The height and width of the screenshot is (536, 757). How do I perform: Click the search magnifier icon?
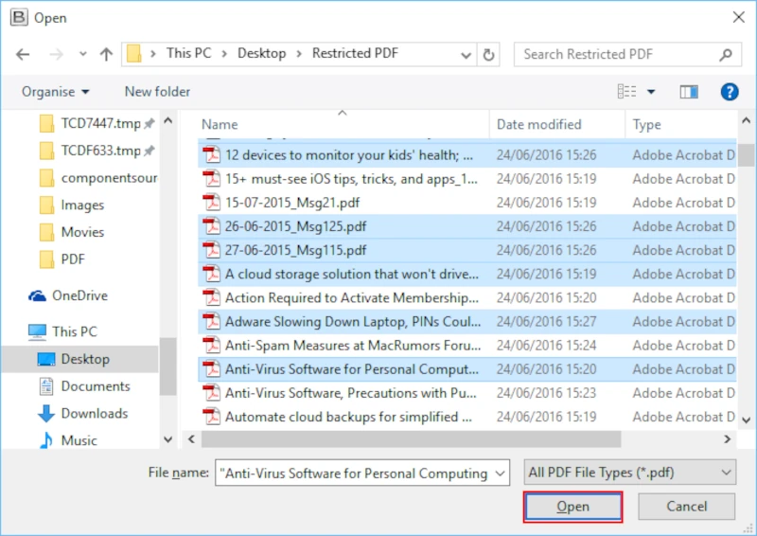[x=725, y=54]
